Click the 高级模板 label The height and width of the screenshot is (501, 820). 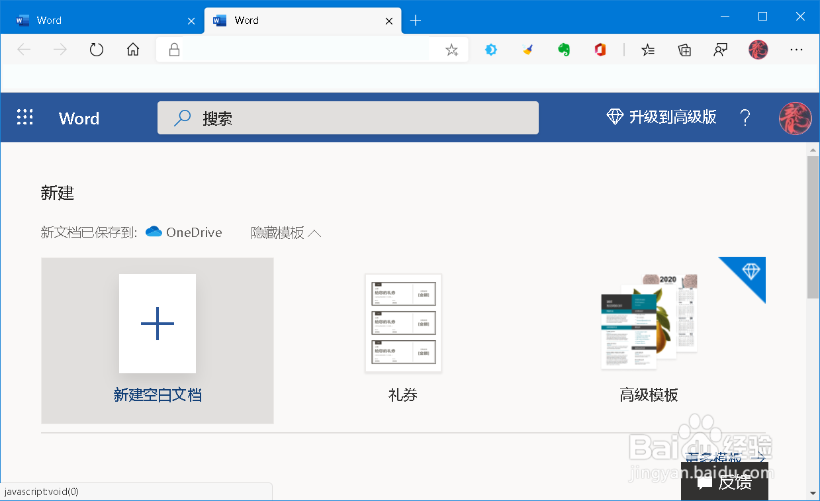[x=649, y=395]
